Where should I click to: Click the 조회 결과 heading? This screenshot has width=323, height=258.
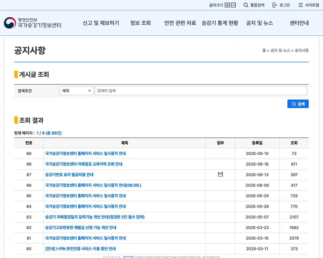31,120
